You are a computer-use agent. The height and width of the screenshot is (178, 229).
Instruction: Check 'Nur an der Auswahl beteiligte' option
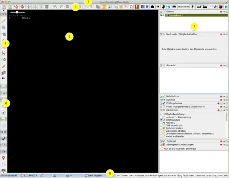tap(163, 149)
